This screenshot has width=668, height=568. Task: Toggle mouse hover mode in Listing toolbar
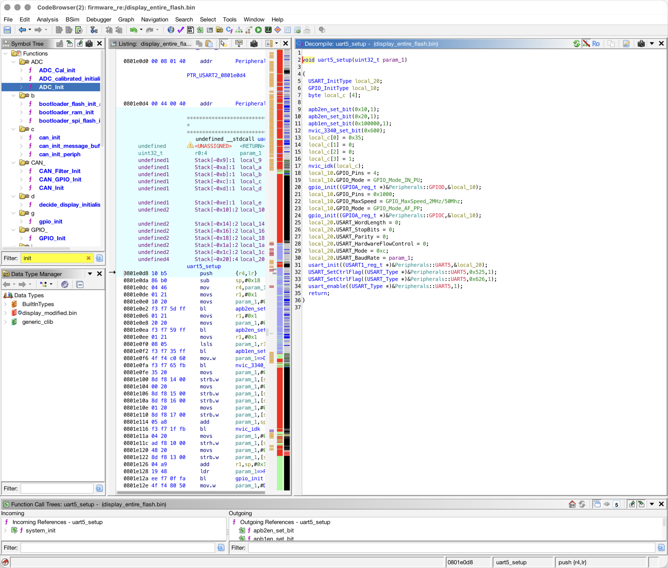click(x=223, y=44)
